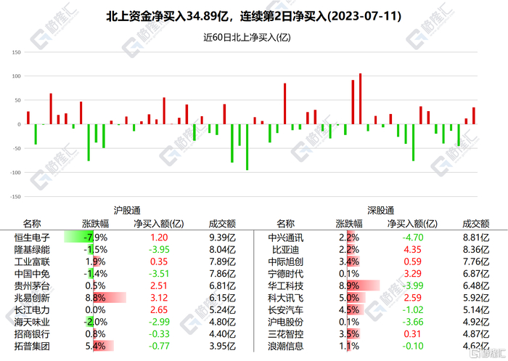The width and height of the screenshot is (508, 361).
Task: Click the 8.9% change of 华工科技
Action: coord(349,285)
